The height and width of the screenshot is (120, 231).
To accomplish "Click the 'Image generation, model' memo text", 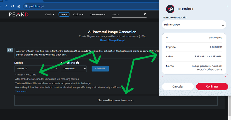I will [x=207, y=66].
